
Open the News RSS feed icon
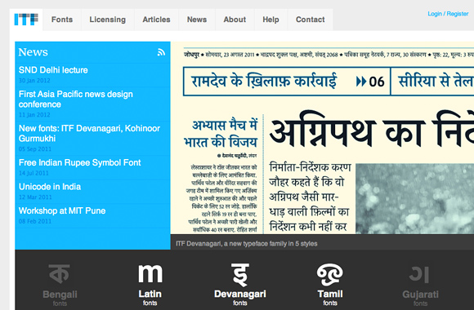click(x=161, y=52)
